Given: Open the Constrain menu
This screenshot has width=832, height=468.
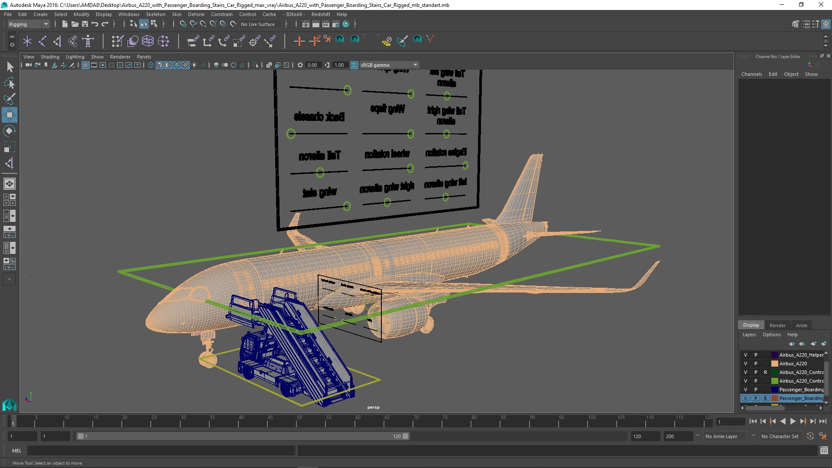Looking at the screenshot, I should 221,14.
